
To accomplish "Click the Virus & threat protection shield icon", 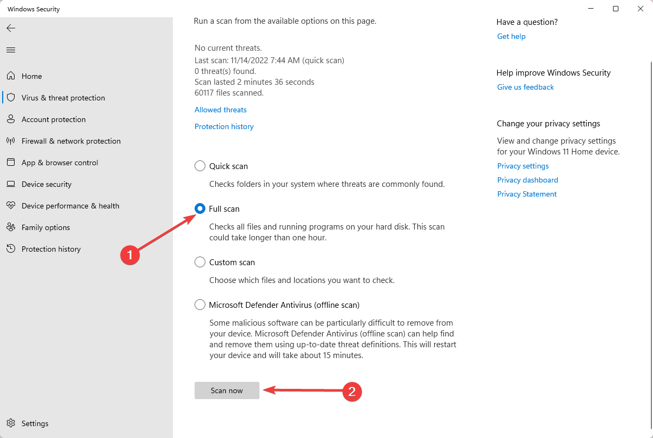I will click(x=11, y=98).
